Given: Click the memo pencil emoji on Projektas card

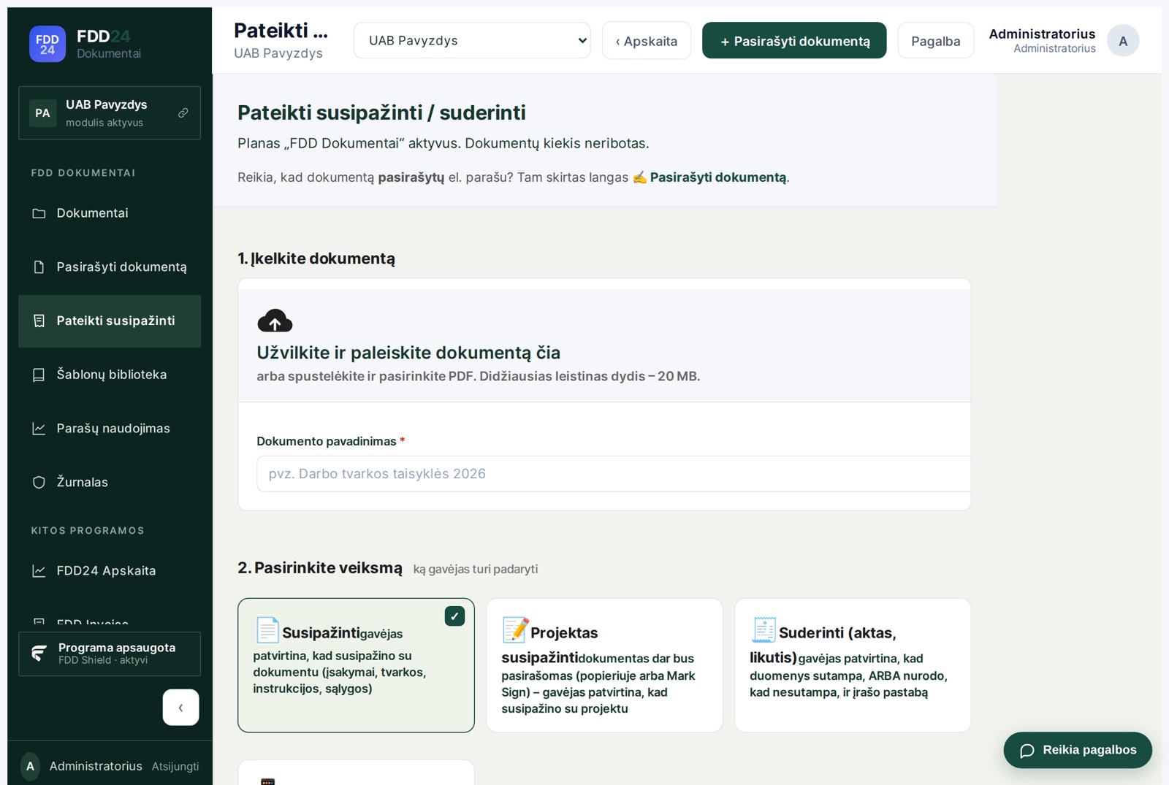Looking at the screenshot, I should click(515, 629).
